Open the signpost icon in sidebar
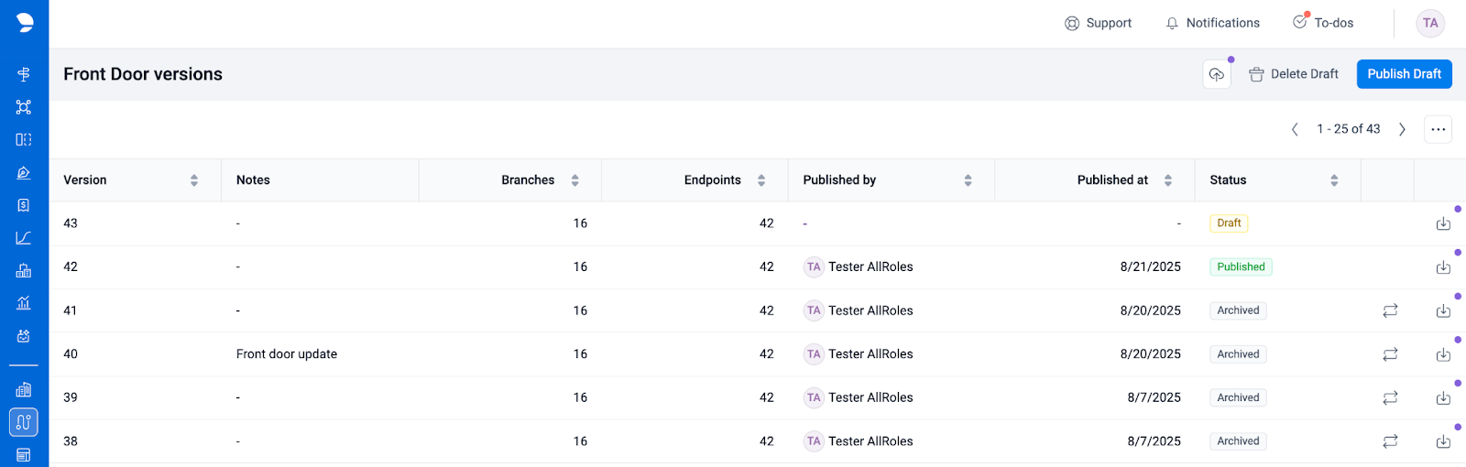Viewport: 1466px width, 467px height. coord(24,74)
